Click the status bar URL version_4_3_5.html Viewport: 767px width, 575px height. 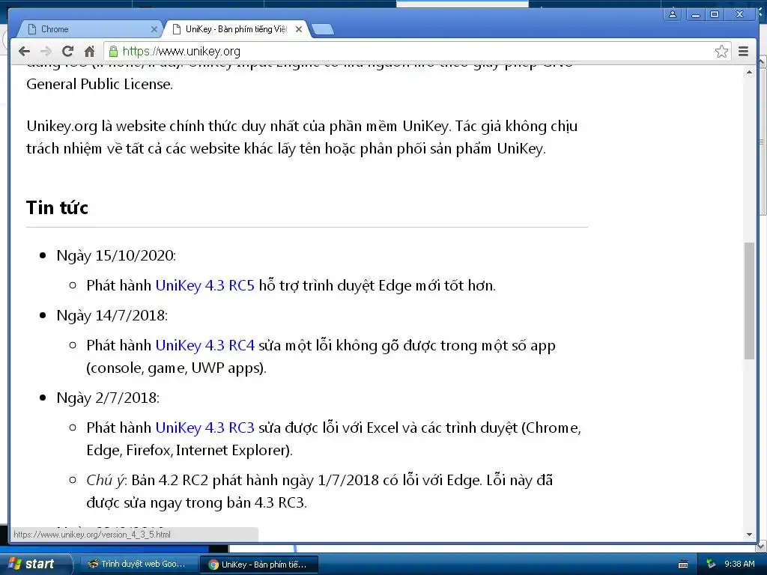click(92, 535)
